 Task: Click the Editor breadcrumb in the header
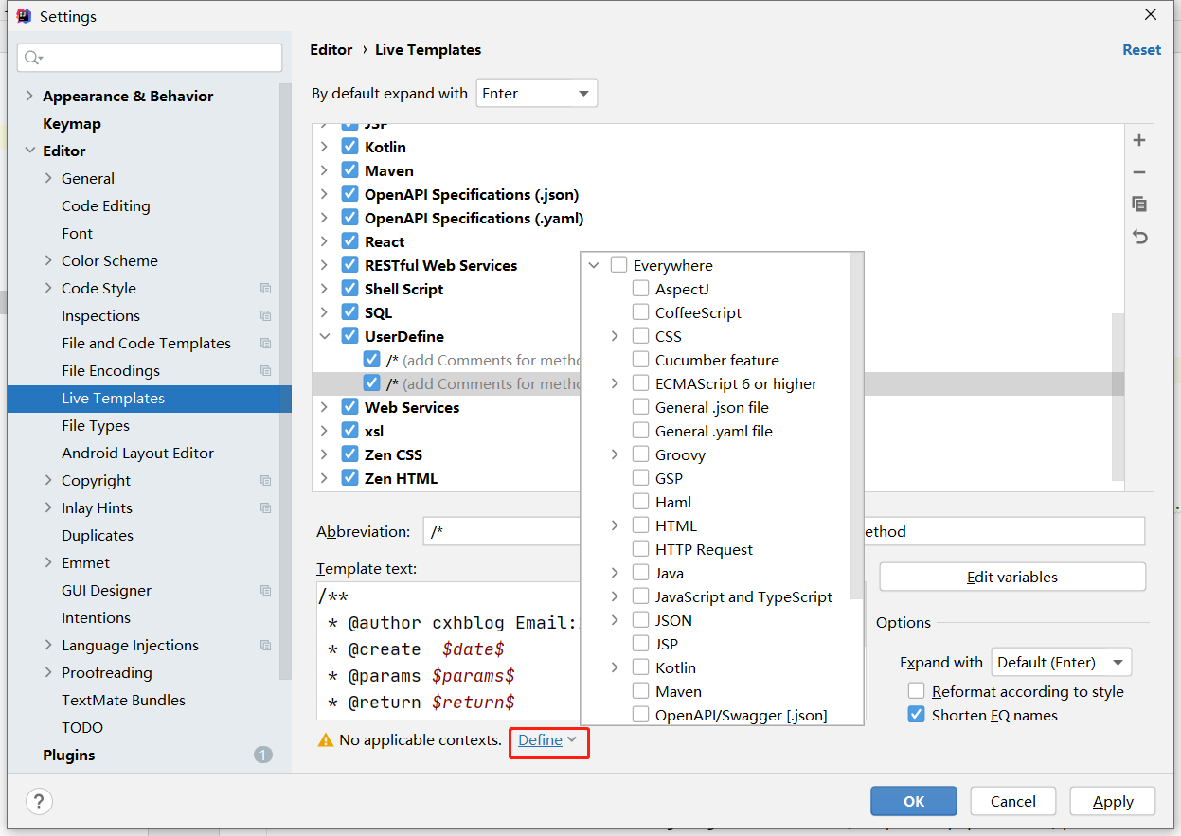point(331,50)
